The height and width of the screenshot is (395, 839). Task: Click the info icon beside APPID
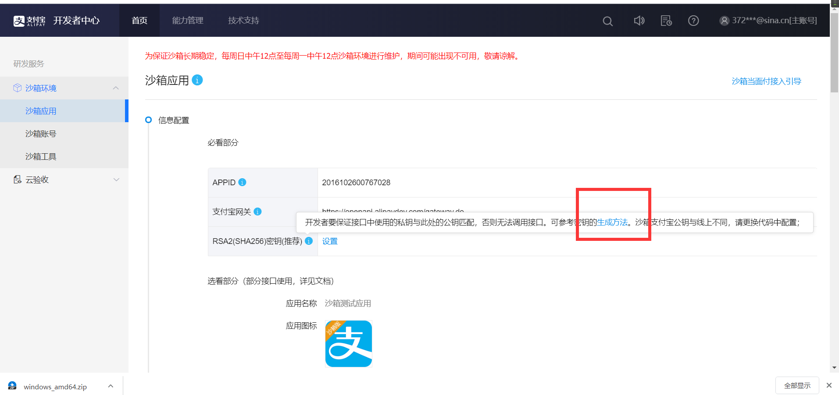coord(242,182)
